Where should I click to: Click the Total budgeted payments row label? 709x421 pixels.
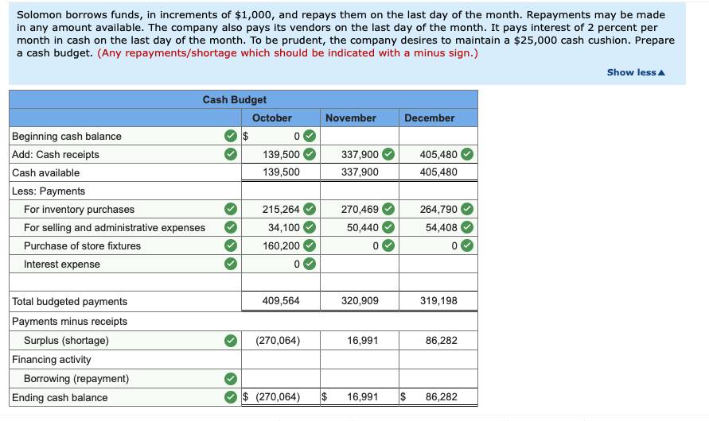point(69,301)
